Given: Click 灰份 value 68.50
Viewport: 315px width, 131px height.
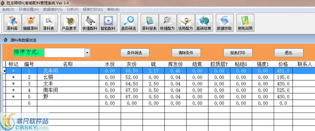Looking at the screenshot, I should coord(132,71).
